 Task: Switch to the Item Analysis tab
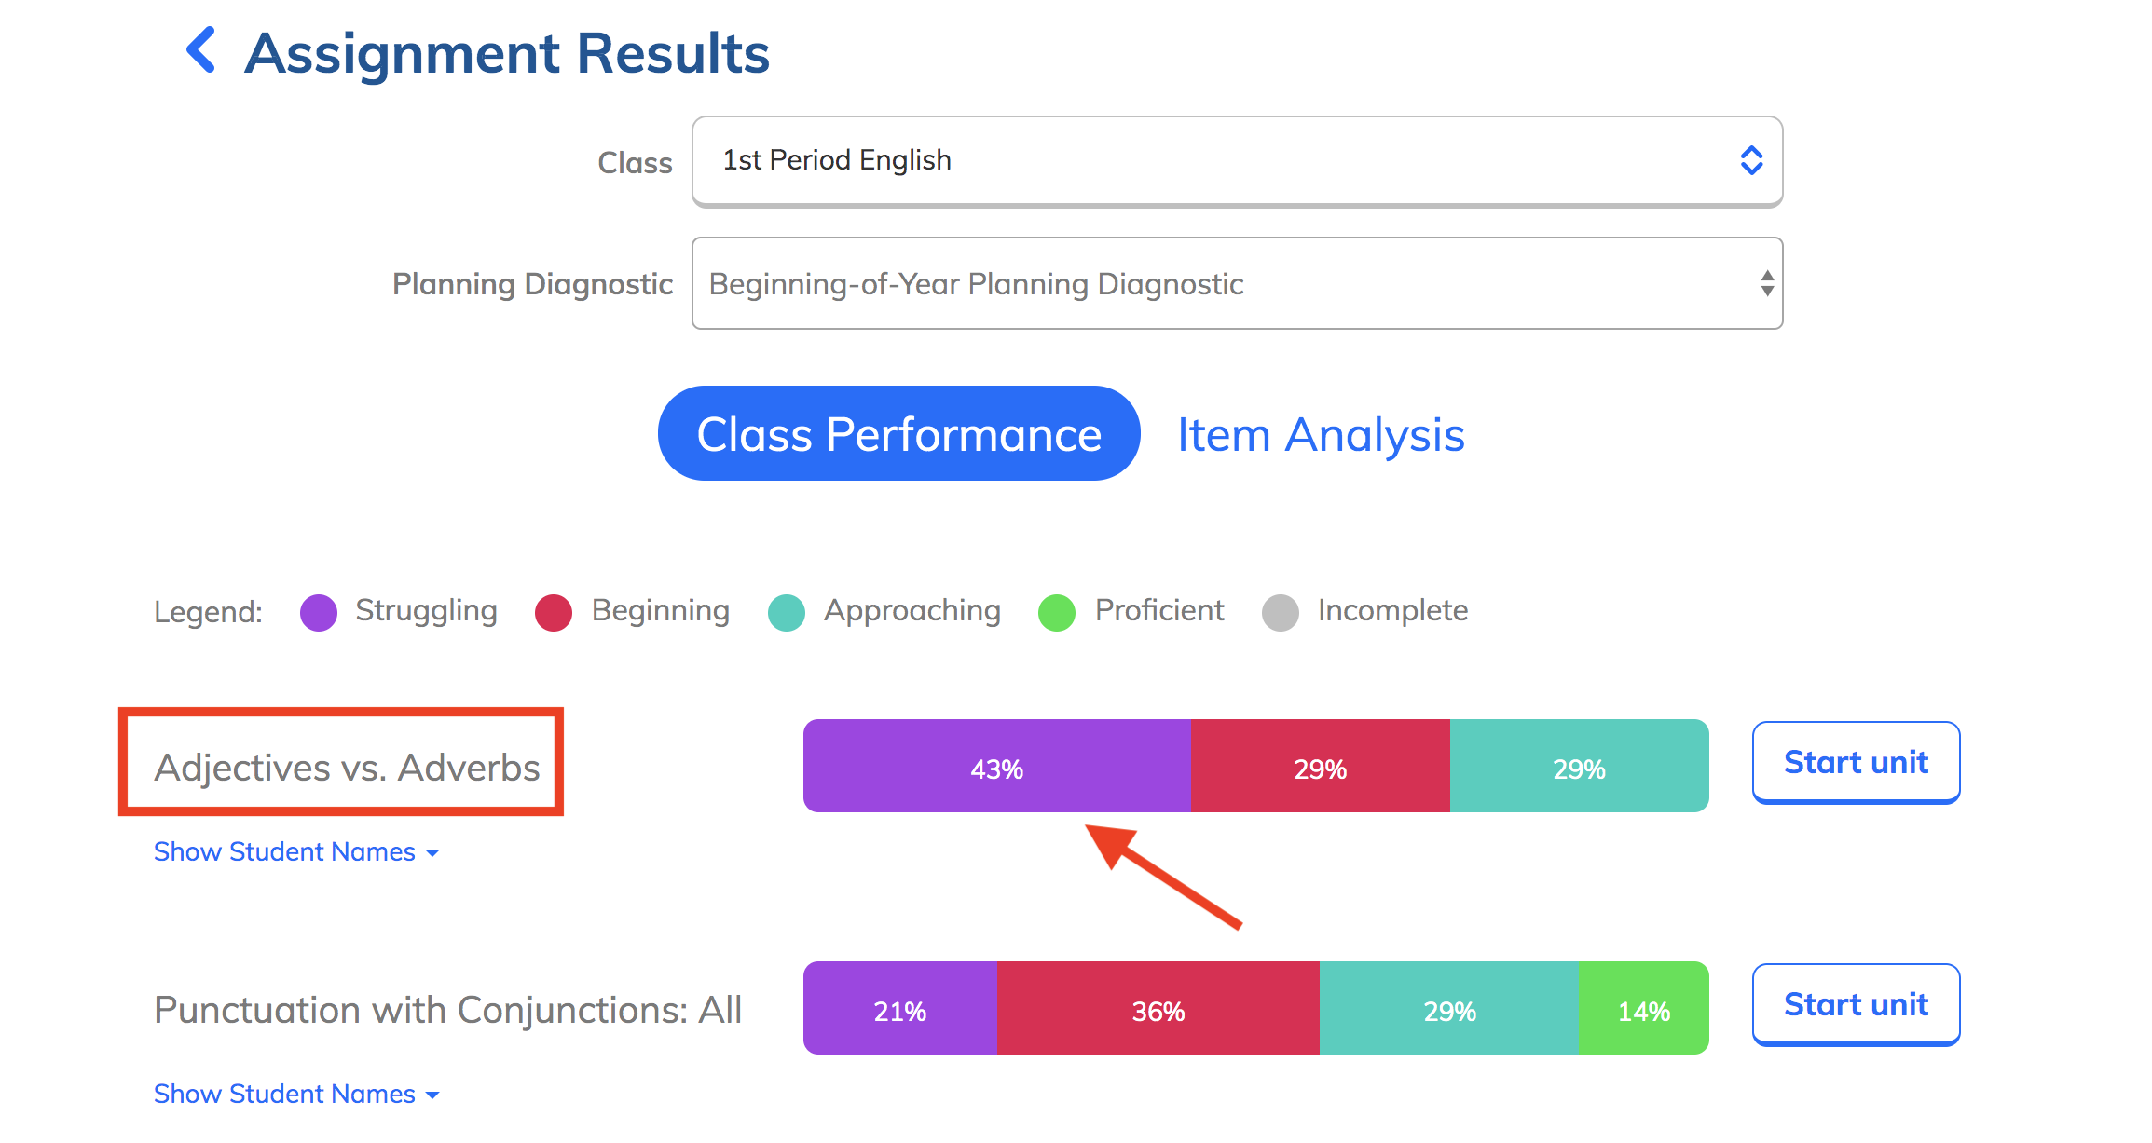pyautogui.click(x=1321, y=435)
